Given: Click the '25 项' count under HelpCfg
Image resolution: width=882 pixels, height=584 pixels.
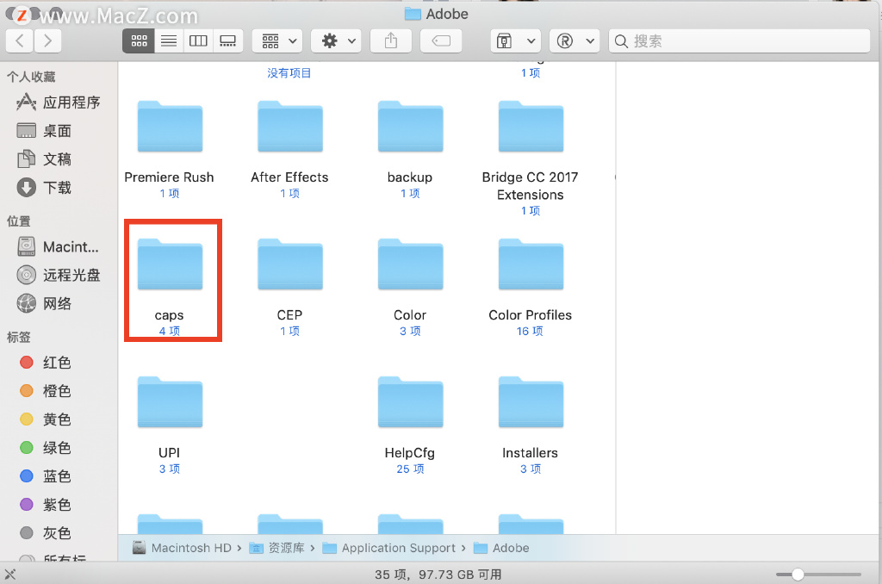Looking at the screenshot, I should click(410, 469).
